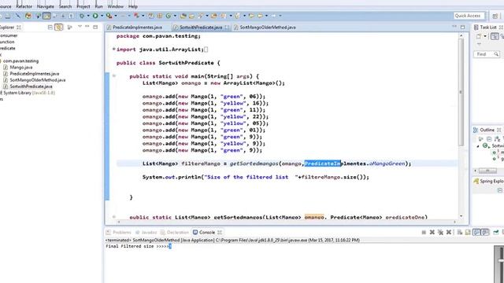
Task: Select the Console tab
Action: coord(207,232)
